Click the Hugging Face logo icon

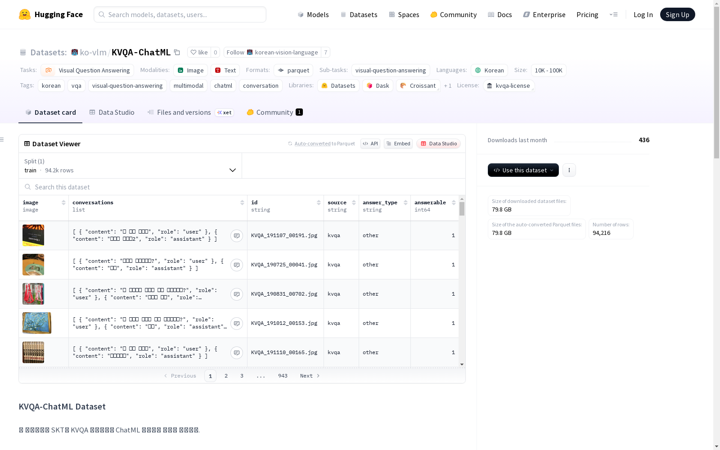click(x=25, y=14)
